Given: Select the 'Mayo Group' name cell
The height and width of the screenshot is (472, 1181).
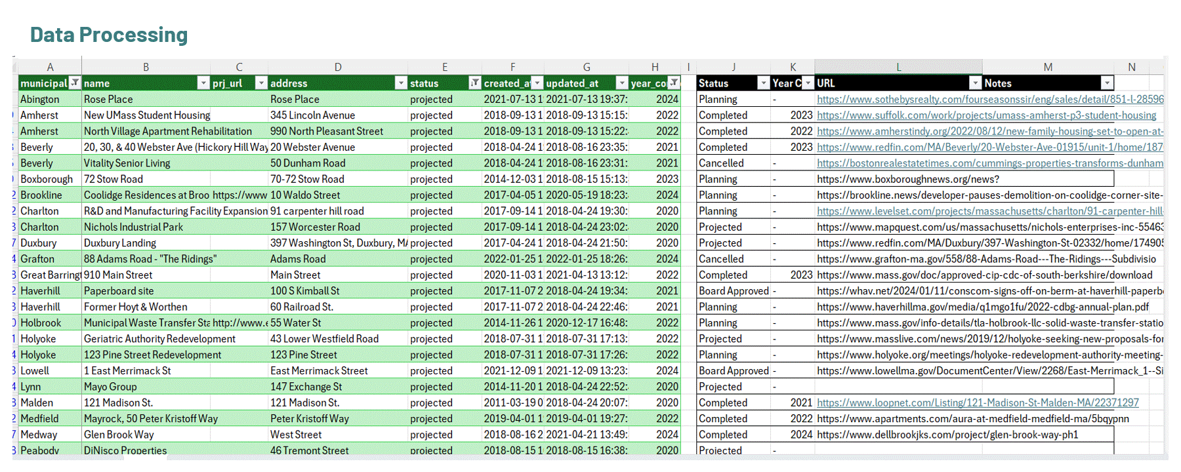Looking at the screenshot, I should coord(146,387).
